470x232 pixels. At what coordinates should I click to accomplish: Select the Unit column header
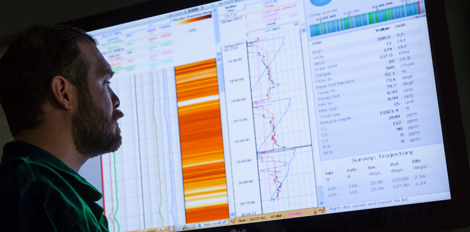[400, 26]
